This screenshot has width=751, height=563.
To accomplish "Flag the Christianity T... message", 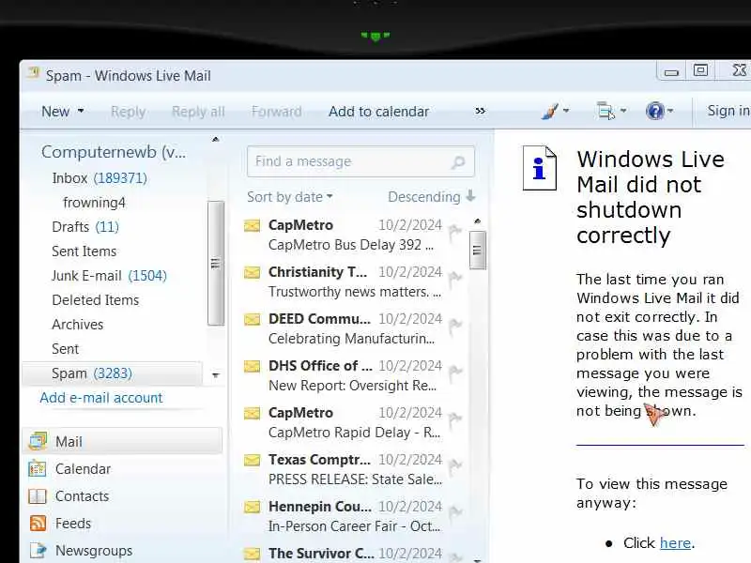I will pos(455,279).
